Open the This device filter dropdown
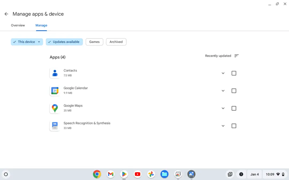Viewport: 289px width, 180px height. [27, 42]
